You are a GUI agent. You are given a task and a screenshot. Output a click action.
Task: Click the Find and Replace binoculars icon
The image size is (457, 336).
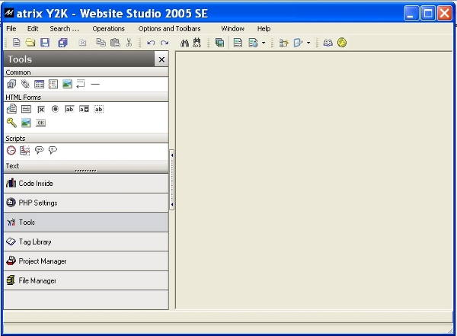pos(197,43)
